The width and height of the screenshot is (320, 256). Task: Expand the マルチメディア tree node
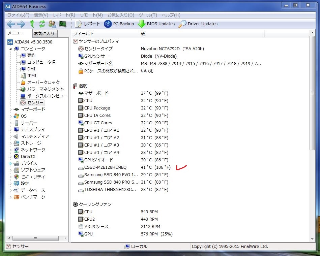click(x=10, y=136)
